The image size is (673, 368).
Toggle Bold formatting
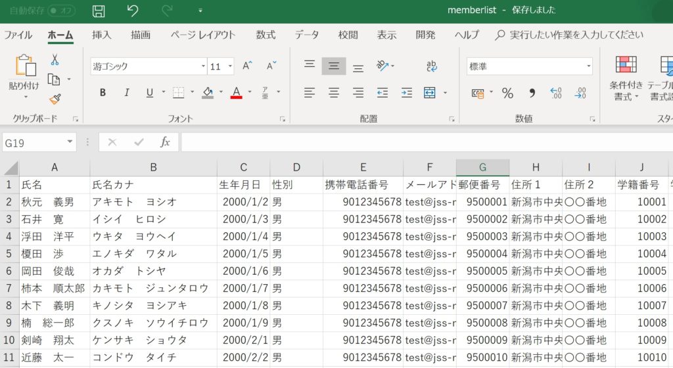(x=103, y=92)
